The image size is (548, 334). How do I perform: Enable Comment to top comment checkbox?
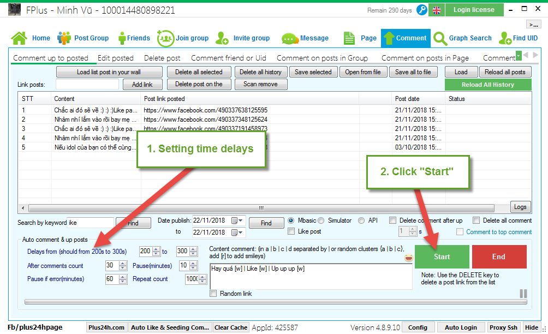coord(460,232)
